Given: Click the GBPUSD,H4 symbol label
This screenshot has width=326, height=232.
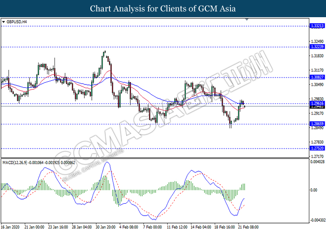Looking at the screenshot, I should pos(17,22).
